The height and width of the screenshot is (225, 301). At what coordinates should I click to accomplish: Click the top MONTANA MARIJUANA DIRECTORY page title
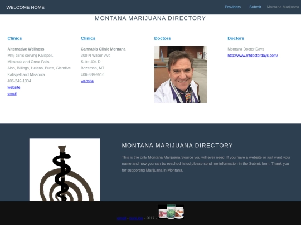(x=151, y=18)
